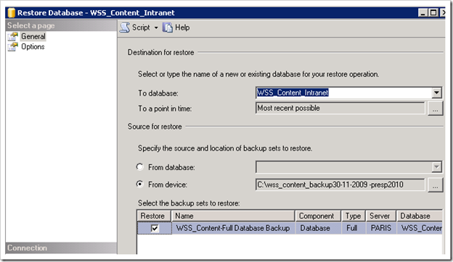Click the Help book icon
This screenshot has height=262, width=453.
click(x=167, y=28)
